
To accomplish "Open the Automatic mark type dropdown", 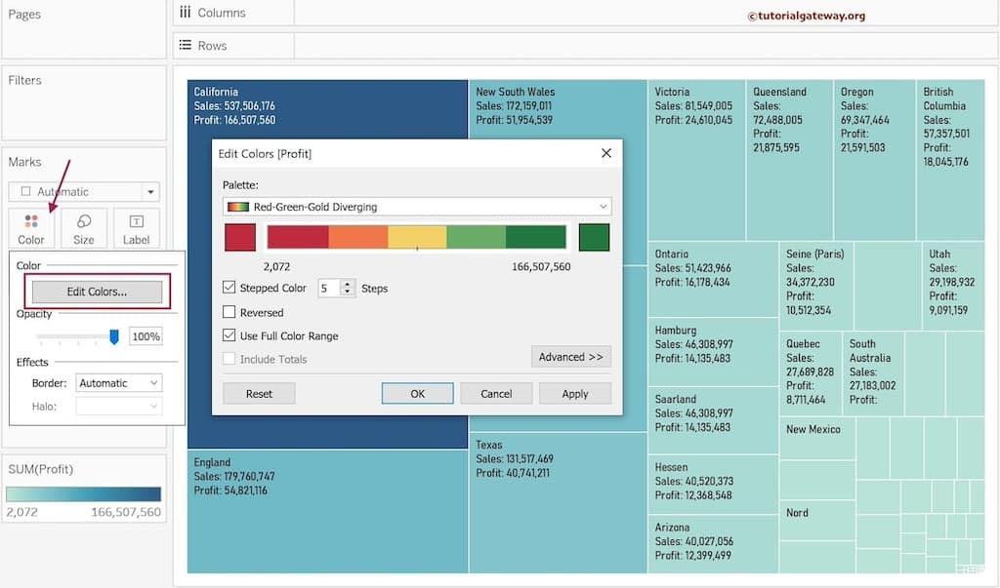I will click(151, 191).
